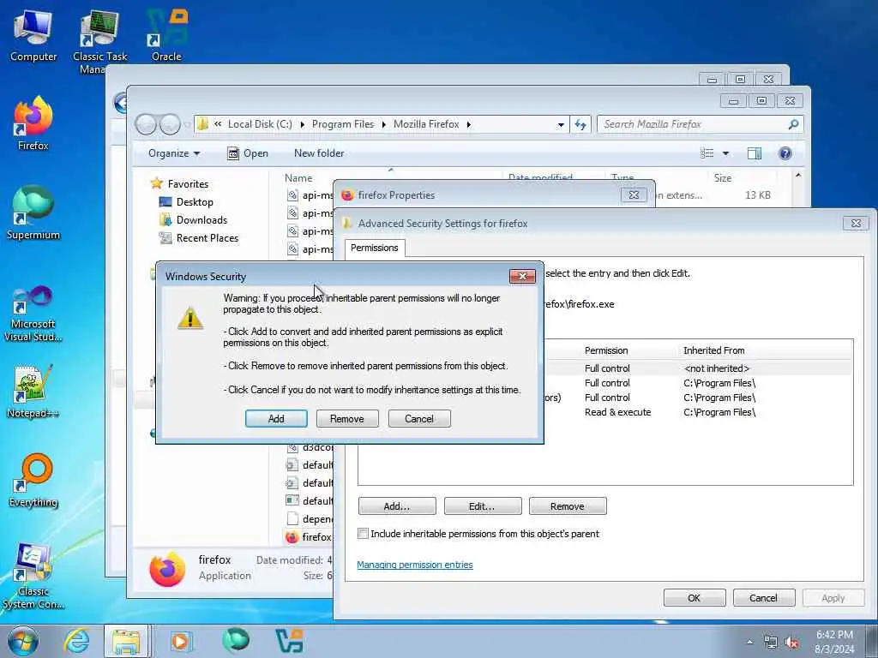
Task: Click the Explorer back navigation button
Action: [x=146, y=124]
